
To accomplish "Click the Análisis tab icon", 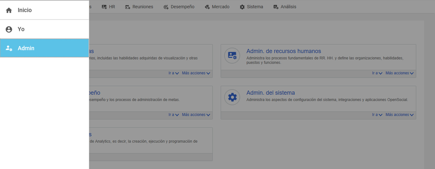I will [276, 7].
